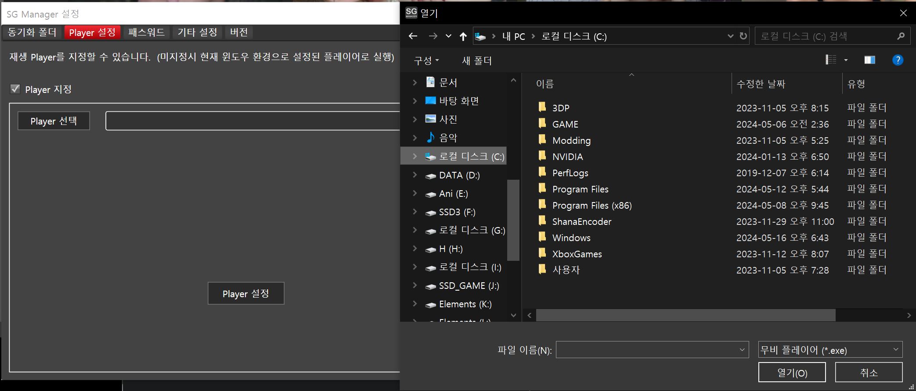The image size is (916, 391).
Task: Refresh the current folder location
Action: (743, 36)
